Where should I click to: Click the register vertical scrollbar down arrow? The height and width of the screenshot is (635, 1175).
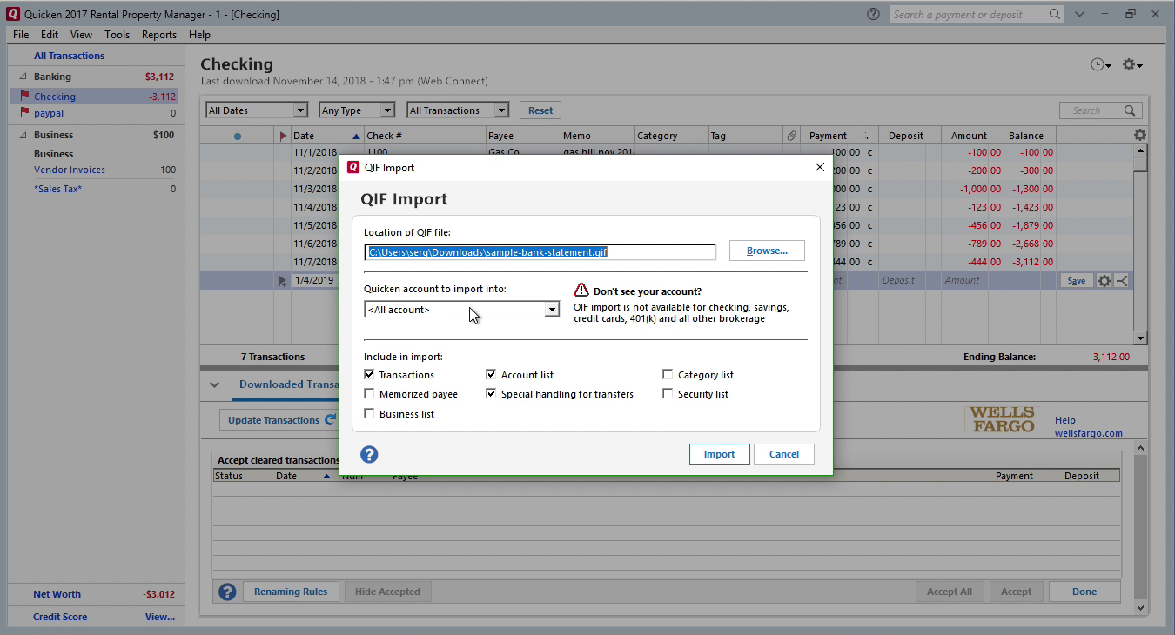(1140, 338)
